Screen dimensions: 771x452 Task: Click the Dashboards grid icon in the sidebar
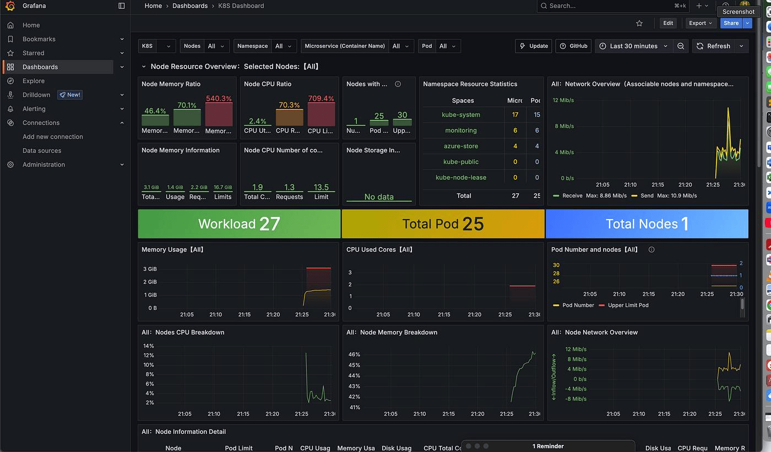pyautogui.click(x=10, y=67)
